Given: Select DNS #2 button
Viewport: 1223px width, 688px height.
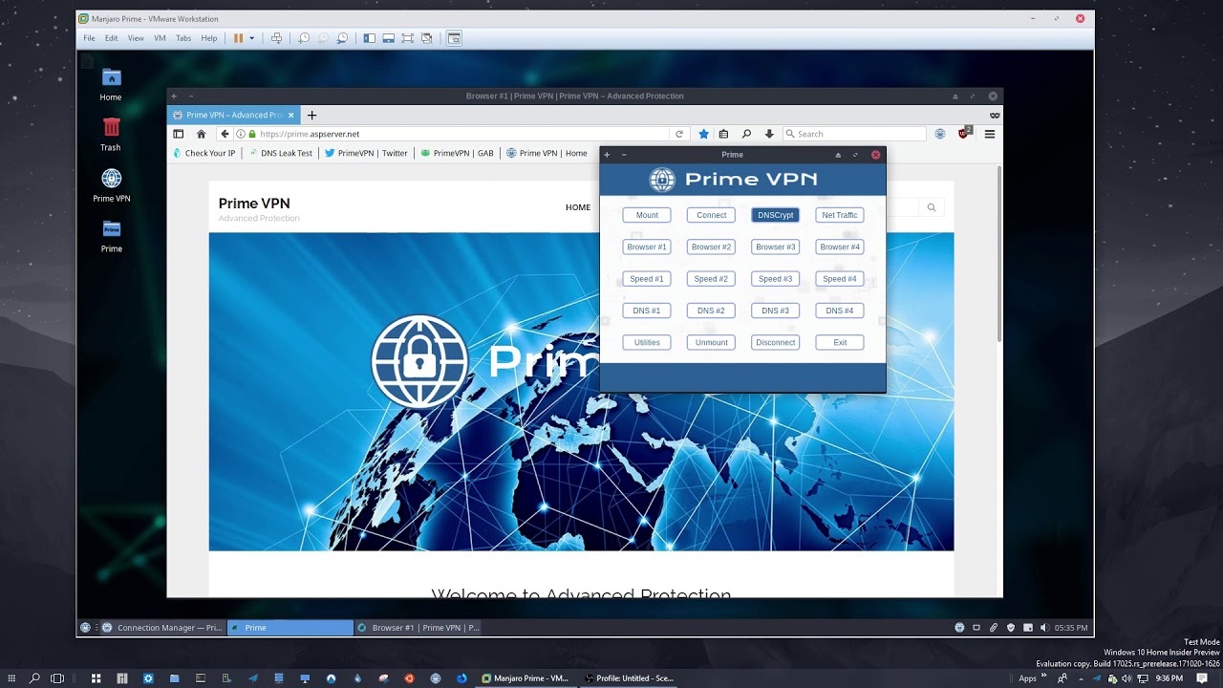Looking at the screenshot, I should pyautogui.click(x=711, y=311).
